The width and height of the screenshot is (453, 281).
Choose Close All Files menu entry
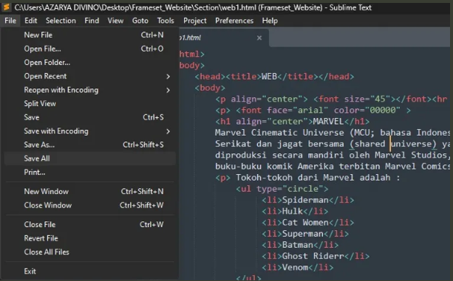click(90, 252)
